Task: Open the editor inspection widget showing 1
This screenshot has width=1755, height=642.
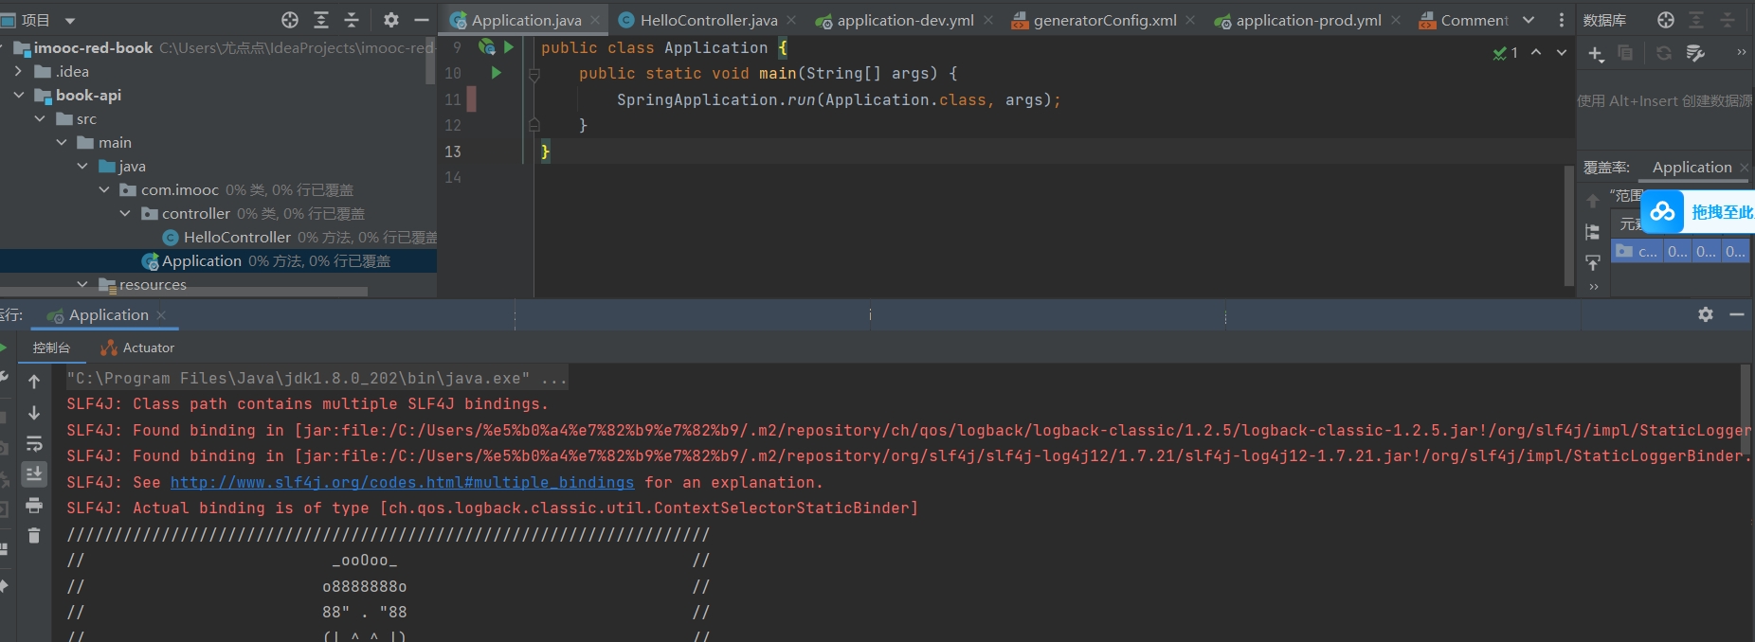Action: coord(1505,53)
